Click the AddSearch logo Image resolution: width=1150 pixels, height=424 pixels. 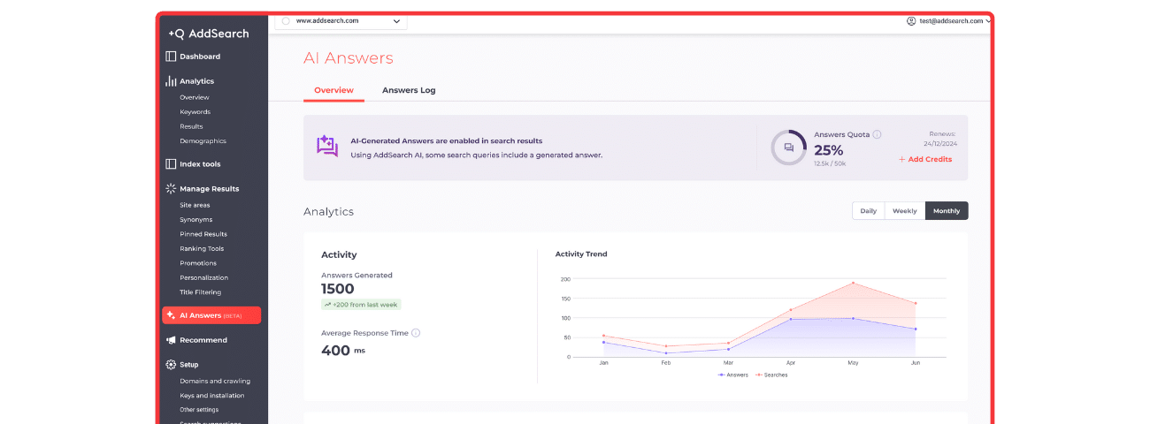click(x=209, y=34)
